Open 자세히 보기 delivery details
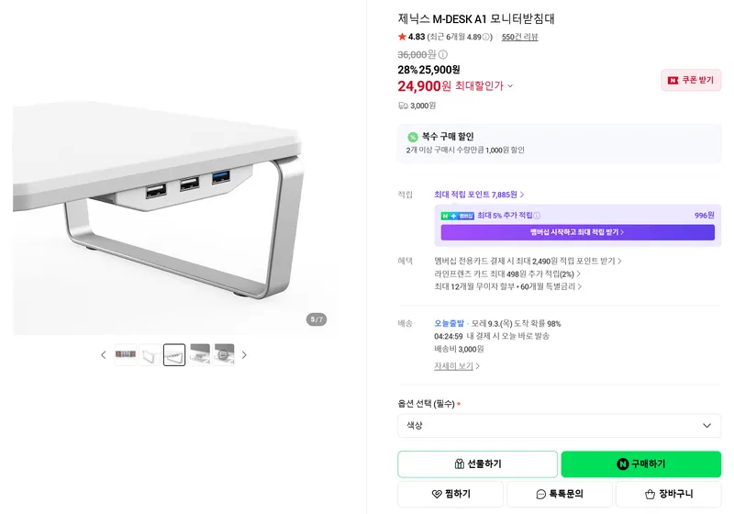 click(456, 366)
